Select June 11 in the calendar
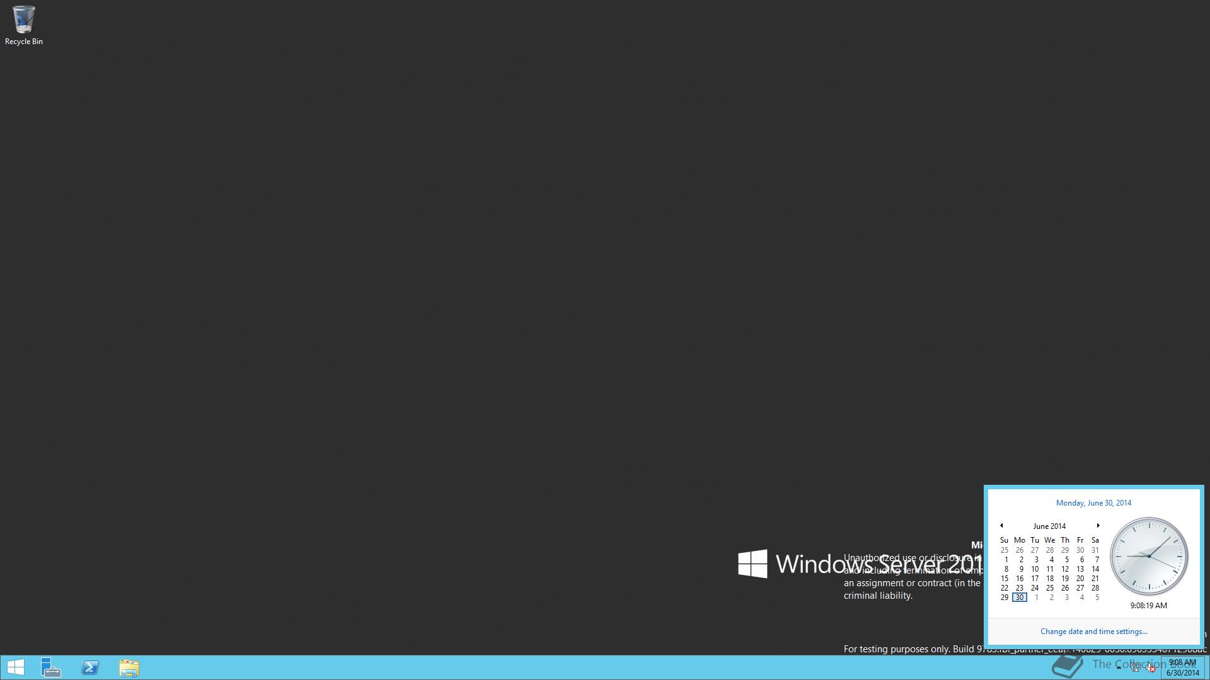1210x680 pixels. click(x=1049, y=569)
